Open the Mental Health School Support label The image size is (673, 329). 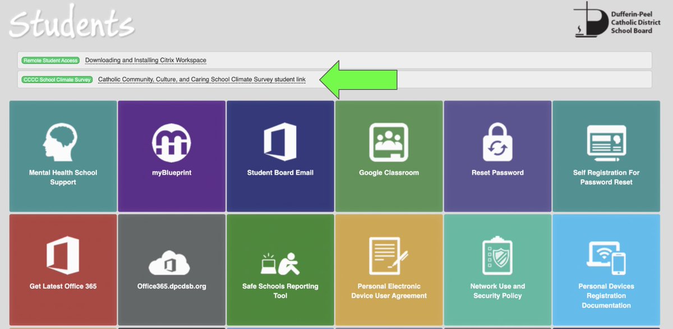pyautogui.click(x=63, y=177)
